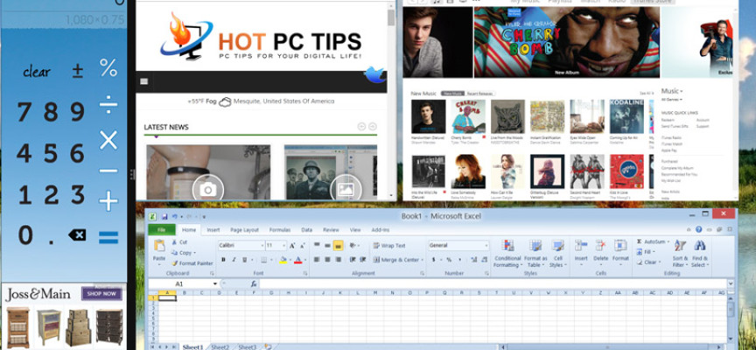Switch to the Page Layout tab in Excel
Viewport: 756px width, 350px height.
click(244, 230)
